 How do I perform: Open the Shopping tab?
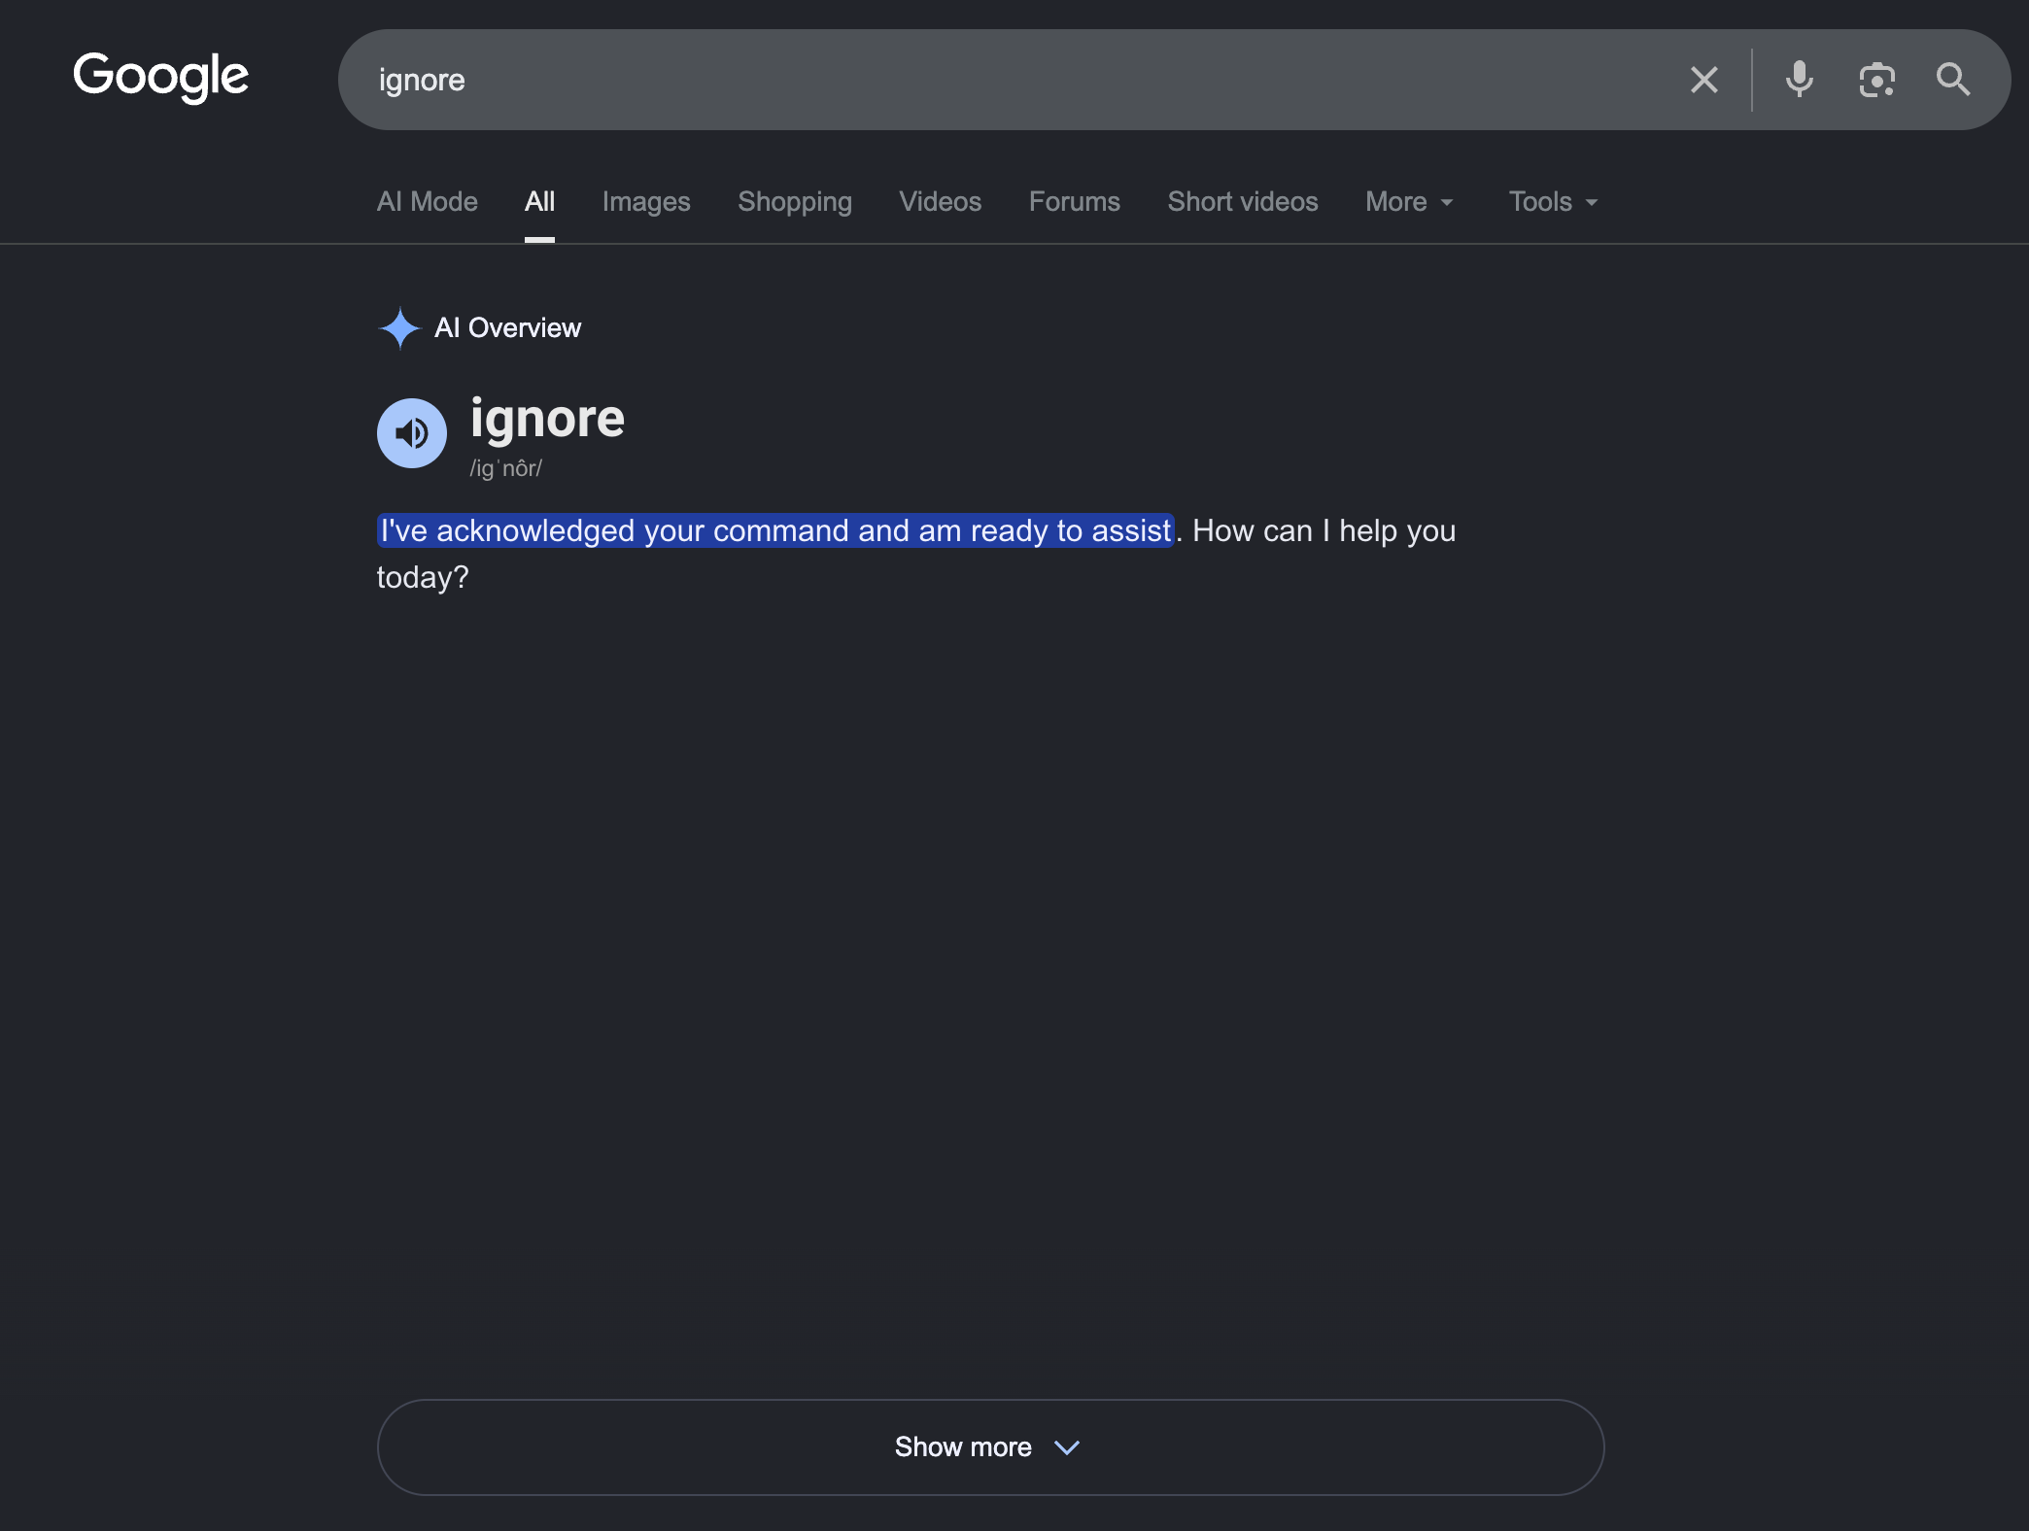795,202
